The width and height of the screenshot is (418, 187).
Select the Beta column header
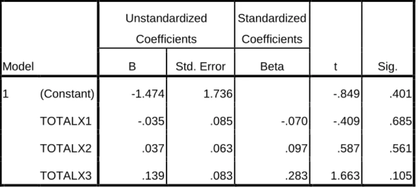tap(272, 66)
